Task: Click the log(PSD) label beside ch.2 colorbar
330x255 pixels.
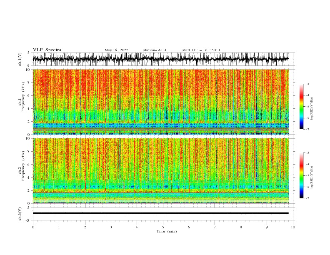Action: [312, 177]
